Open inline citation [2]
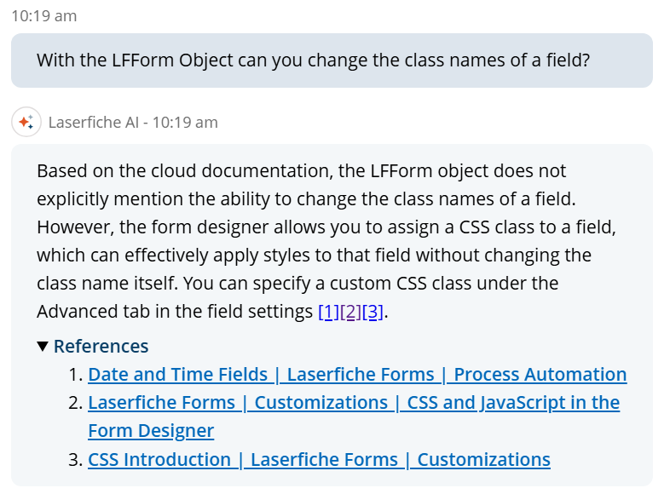The image size is (670, 494). coord(350,312)
